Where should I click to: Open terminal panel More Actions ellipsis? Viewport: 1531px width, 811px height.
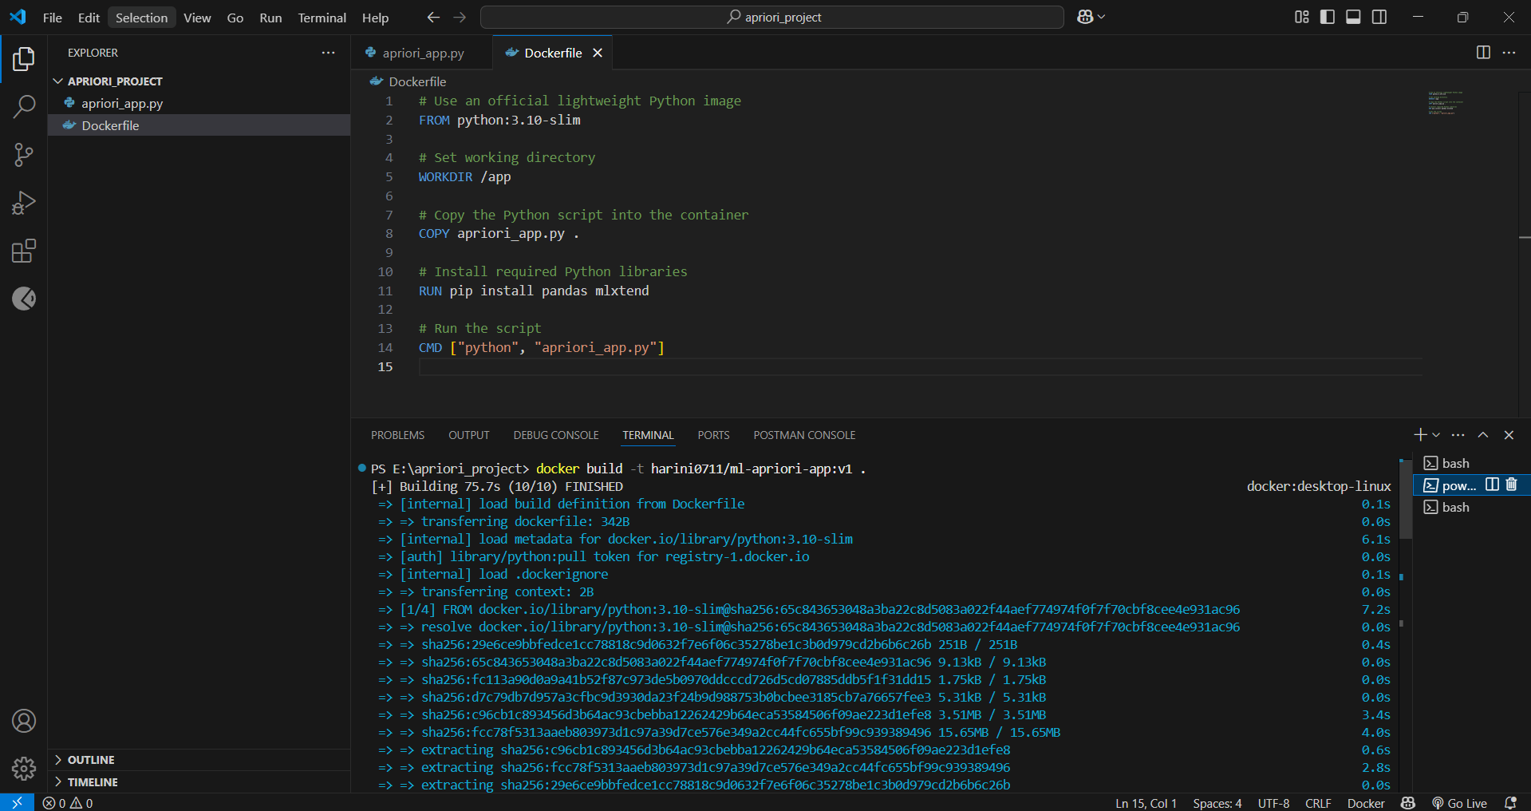1458,434
